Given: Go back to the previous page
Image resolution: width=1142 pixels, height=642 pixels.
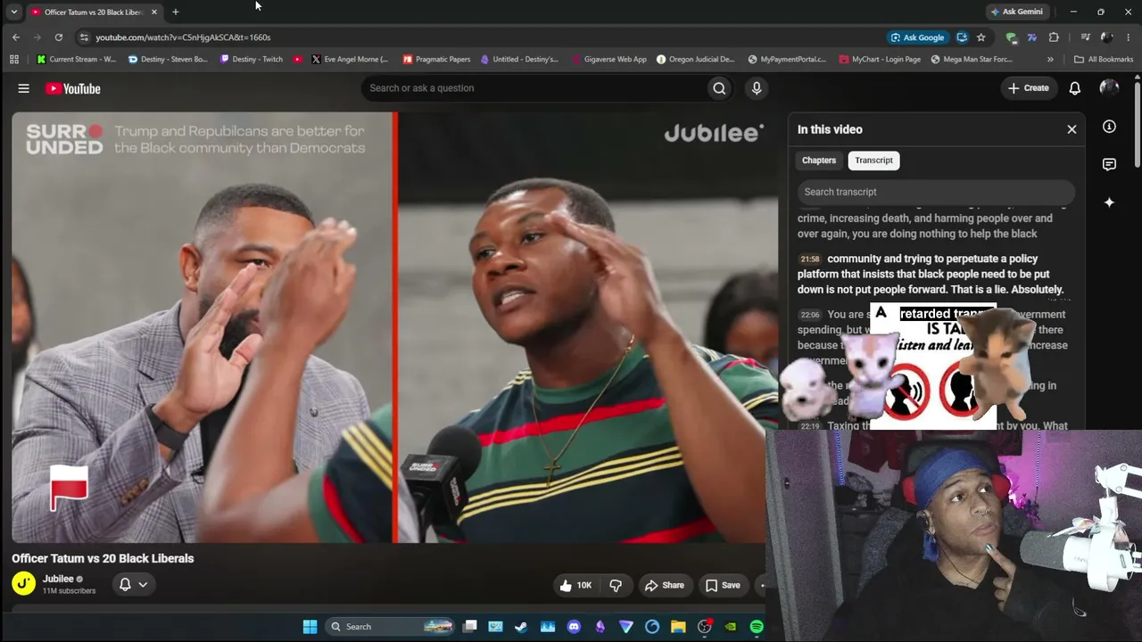Looking at the screenshot, I should pos(16,37).
